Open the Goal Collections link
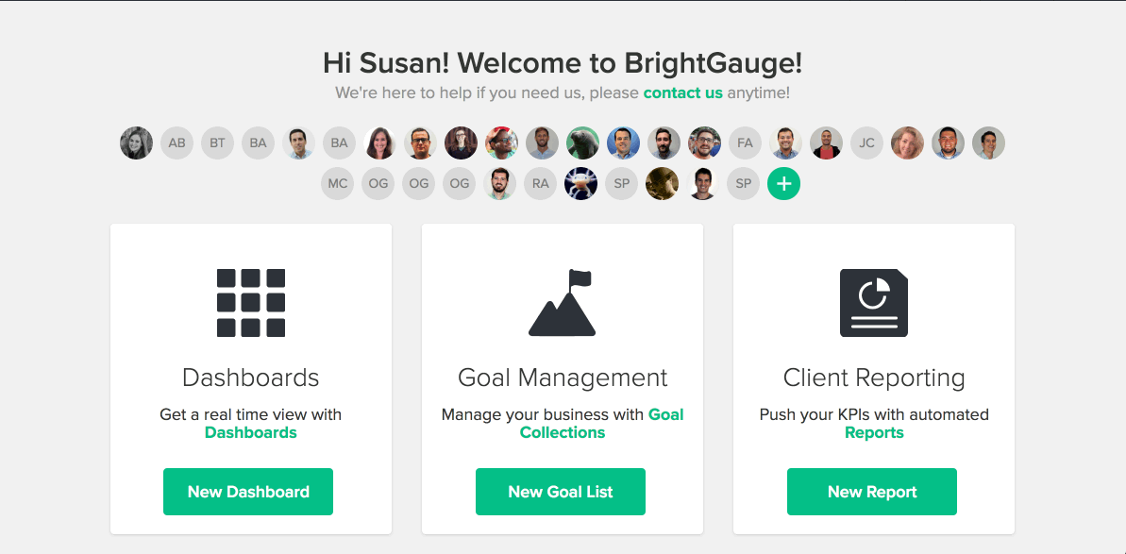This screenshot has height=554, width=1126. point(602,424)
